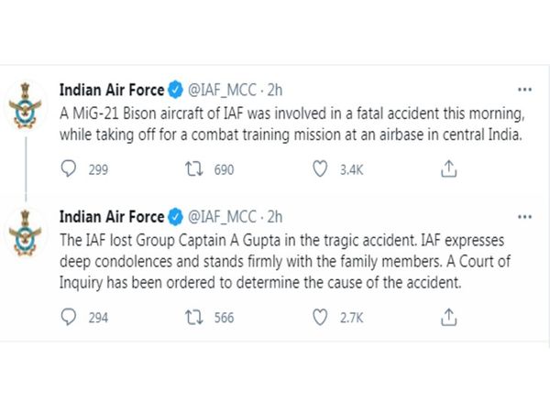550x412 pixels.
Task: Like the Group Captain A Gupta tweet
Action: click(320, 317)
